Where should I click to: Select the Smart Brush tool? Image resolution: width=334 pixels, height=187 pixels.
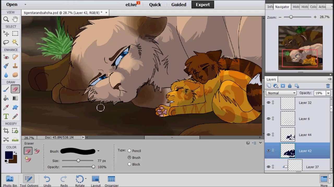pos(6,66)
